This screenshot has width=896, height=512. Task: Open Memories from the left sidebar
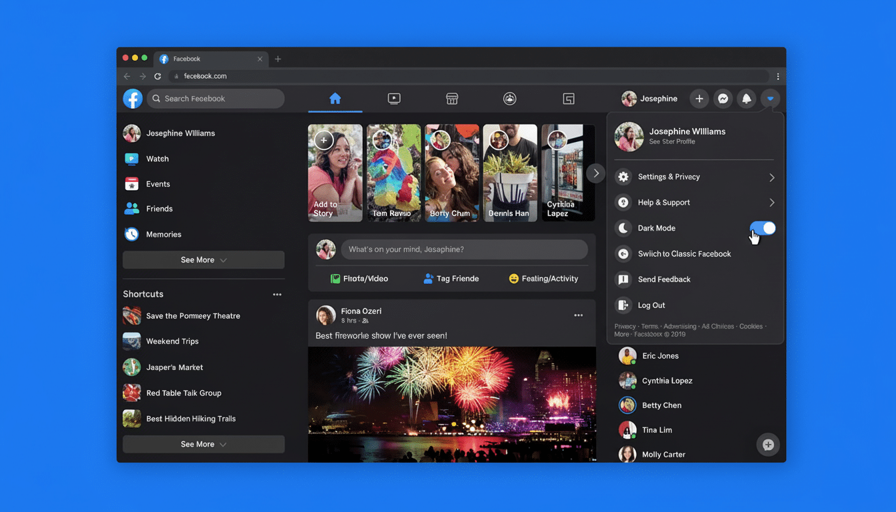[x=163, y=234]
